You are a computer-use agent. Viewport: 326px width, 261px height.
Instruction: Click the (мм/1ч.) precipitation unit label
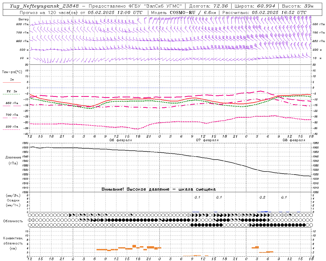[x=13, y=205]
